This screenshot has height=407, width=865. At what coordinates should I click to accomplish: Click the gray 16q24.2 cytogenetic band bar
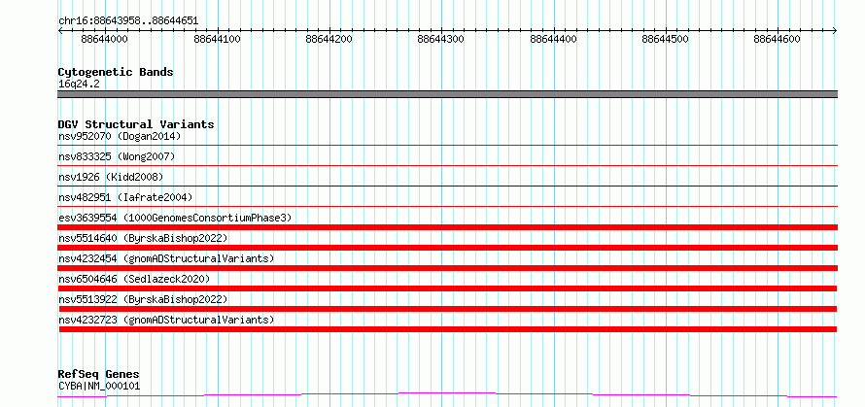tap(447, 94)
